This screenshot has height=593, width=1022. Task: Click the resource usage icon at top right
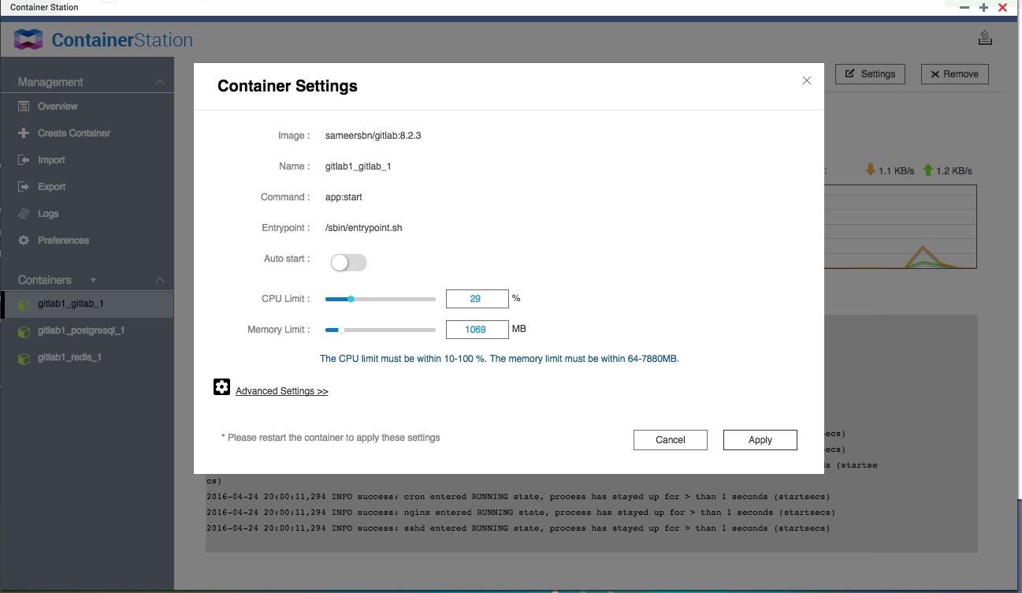point(984,36)
